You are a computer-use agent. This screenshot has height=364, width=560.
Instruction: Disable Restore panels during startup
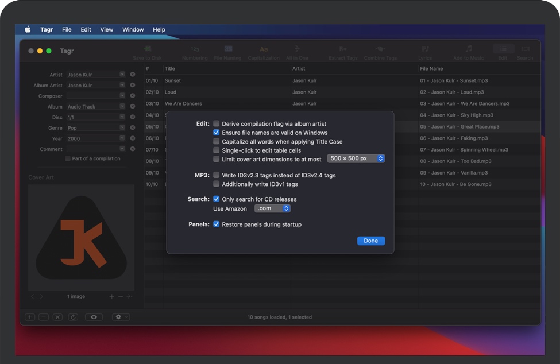(x=217, y=224)
